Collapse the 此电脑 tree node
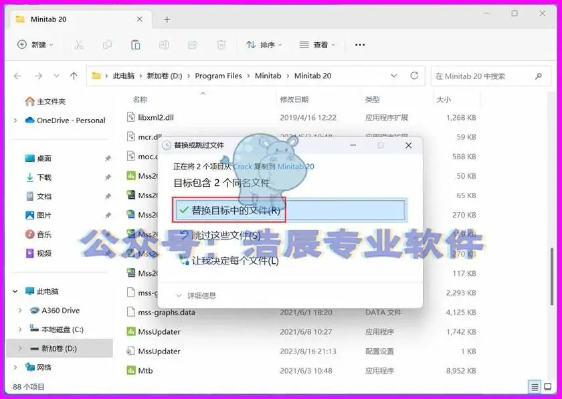 pyautogui.click(x=15, y=291)
